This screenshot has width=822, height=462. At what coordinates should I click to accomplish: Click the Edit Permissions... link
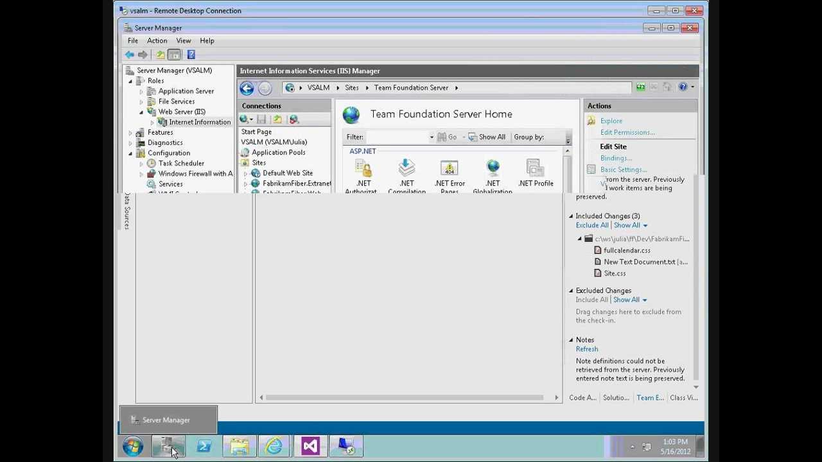tap(627, 132)
